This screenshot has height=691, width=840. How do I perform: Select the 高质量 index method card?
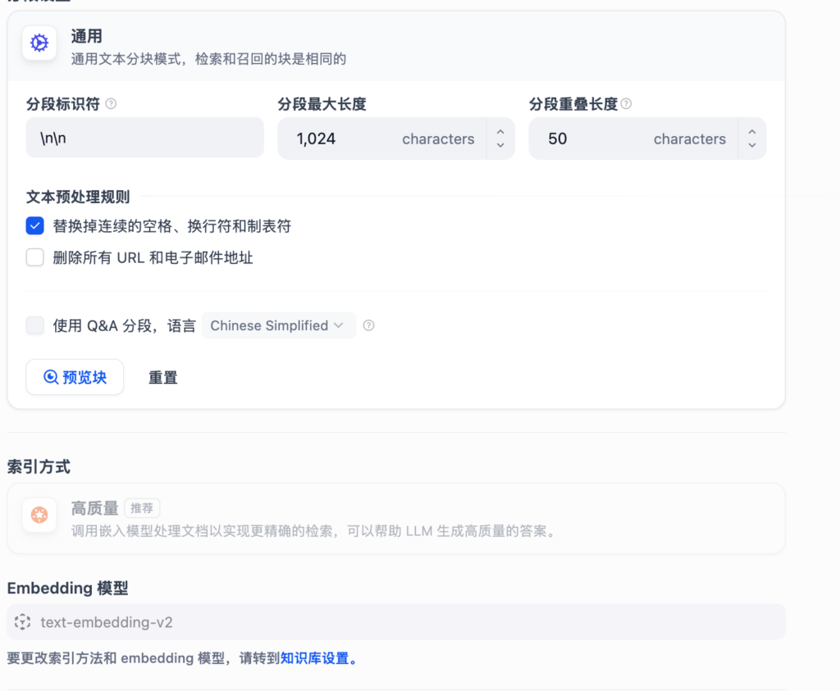(396, 518)
